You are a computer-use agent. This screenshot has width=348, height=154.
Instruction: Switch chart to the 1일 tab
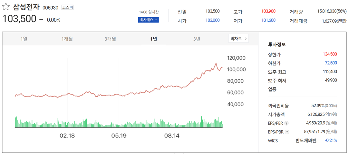pos(24,39)
